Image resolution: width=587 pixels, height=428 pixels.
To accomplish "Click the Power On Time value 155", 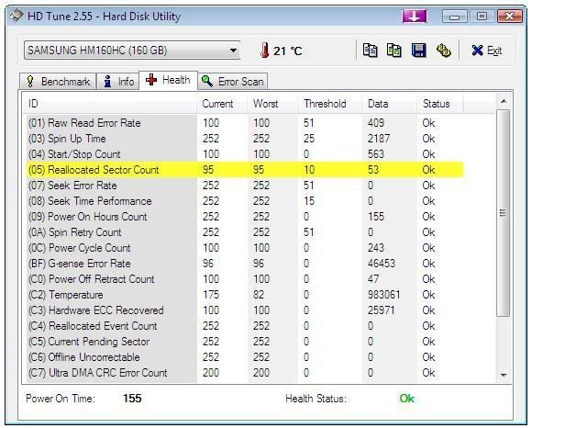I will (x=132, y=399).
